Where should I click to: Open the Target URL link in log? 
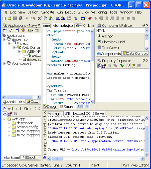[108, 149]
